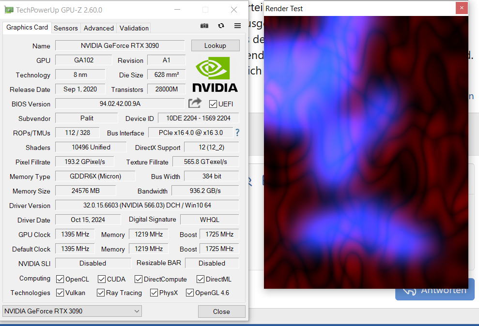Viewport: 479px width, 326px height.
Task: Switch to the Advanced tab
Action: click(99, 28)
